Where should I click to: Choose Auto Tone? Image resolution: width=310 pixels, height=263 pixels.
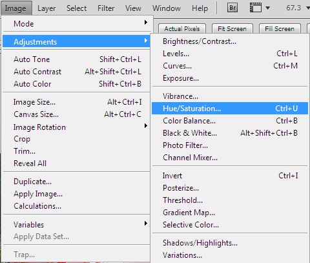pos(76,59)
